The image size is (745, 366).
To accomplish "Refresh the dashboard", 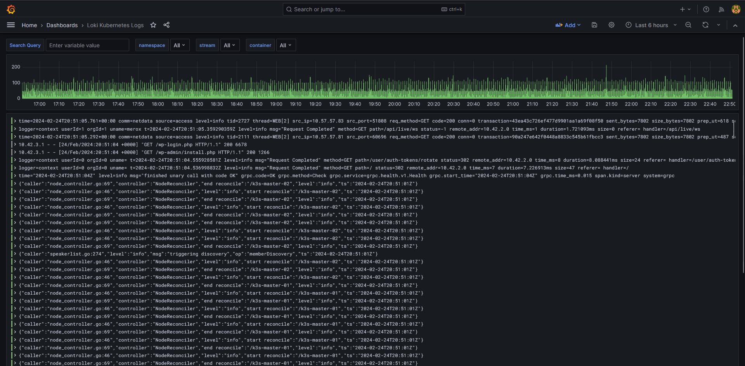I will 705,25.
